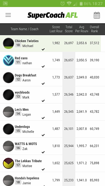Screen dimensions: 105x186
Task: Sort by Score Last Round column header
Action: 56,29
